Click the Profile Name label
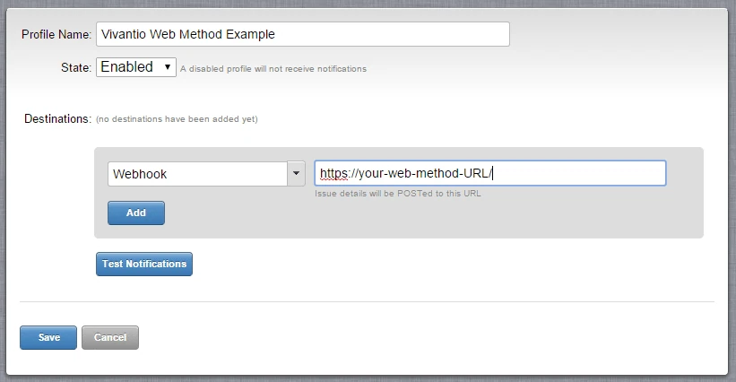The height and width of the screenshot is (382, 736). point(56,35)
